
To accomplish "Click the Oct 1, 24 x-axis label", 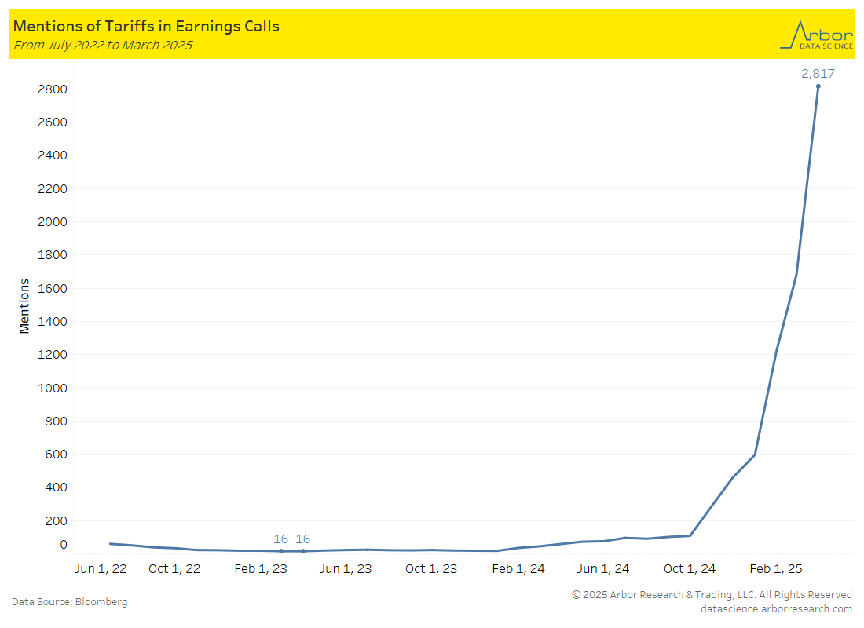I will point(690,568).
